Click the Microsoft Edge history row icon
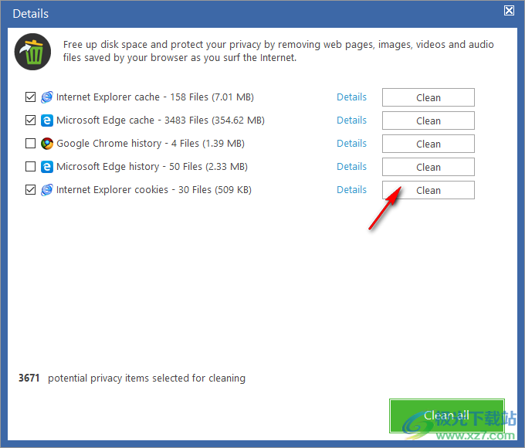Screen dimensions: 525x448 (47, 167)
